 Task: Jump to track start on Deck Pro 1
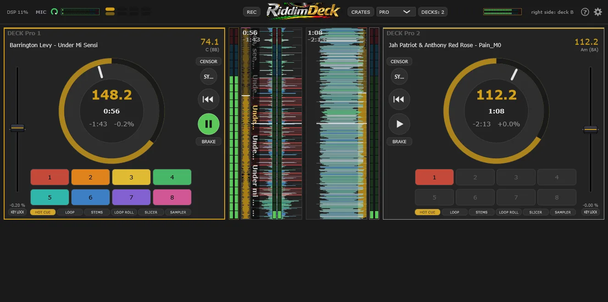209,99
